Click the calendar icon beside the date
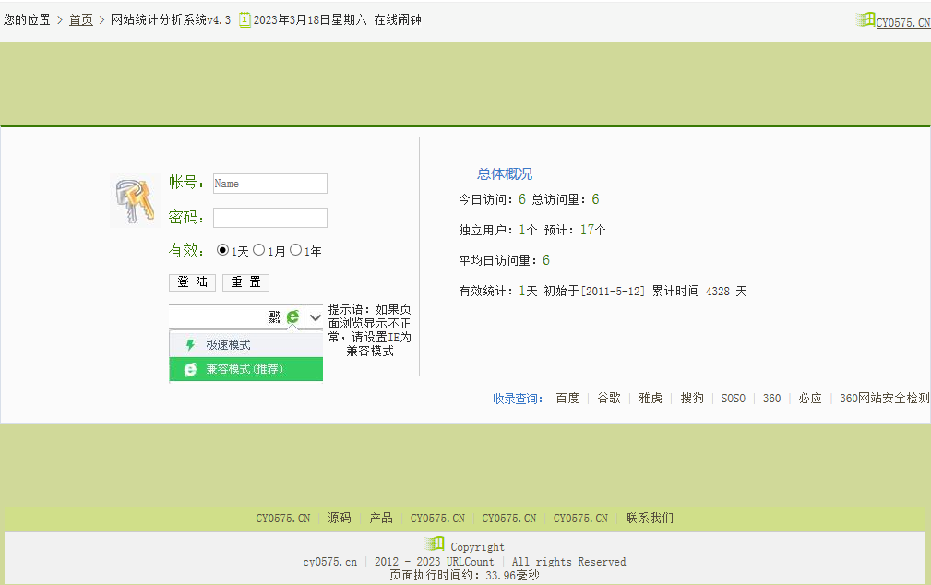The width and height of the screenshot is (931, 585). click(x=245, y=20)
